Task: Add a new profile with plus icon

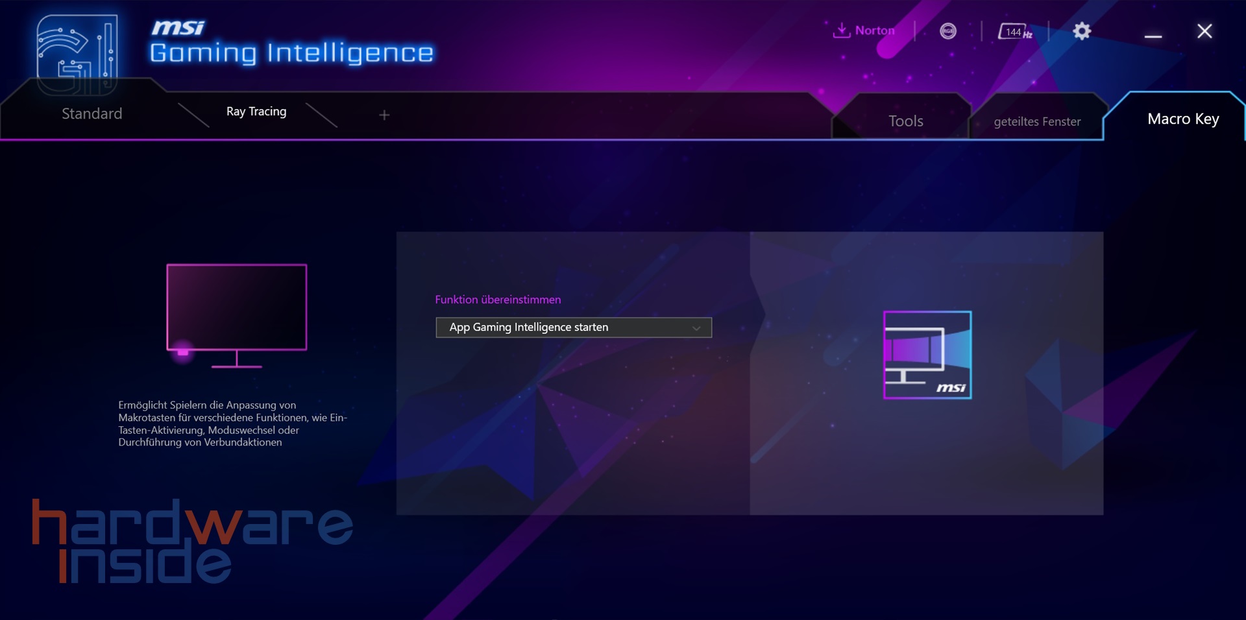Action: [384, 115]
